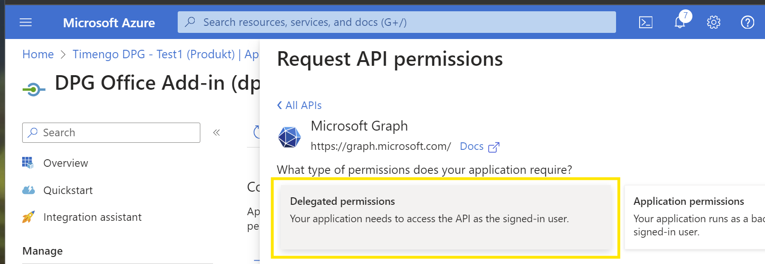This screenshot has height=264, width=765.
Task: Open the notifications bell with 7 alerts
Action: [x=680, y=22]
